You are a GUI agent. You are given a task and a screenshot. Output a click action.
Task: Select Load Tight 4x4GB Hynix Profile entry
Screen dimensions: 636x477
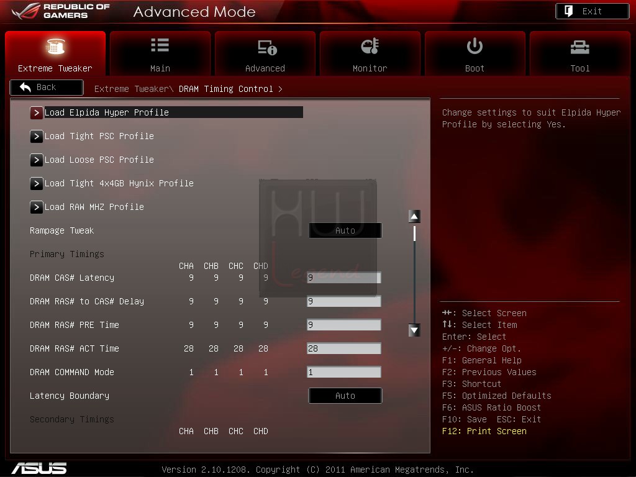point(119,183)
